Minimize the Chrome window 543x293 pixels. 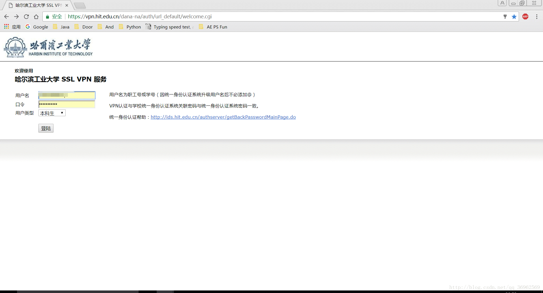pos(513,3)
